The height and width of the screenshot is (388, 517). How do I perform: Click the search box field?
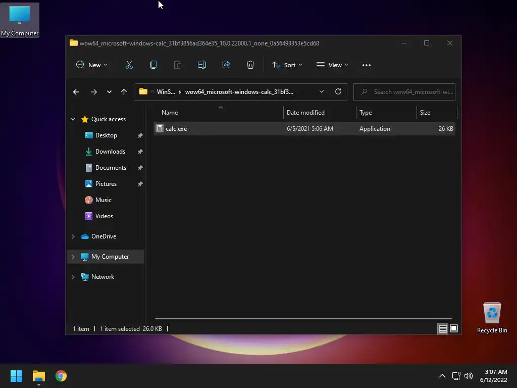click(x=404, y=92)
